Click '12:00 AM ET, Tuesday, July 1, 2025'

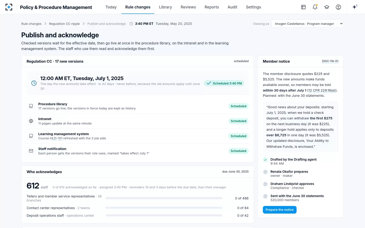82,78
